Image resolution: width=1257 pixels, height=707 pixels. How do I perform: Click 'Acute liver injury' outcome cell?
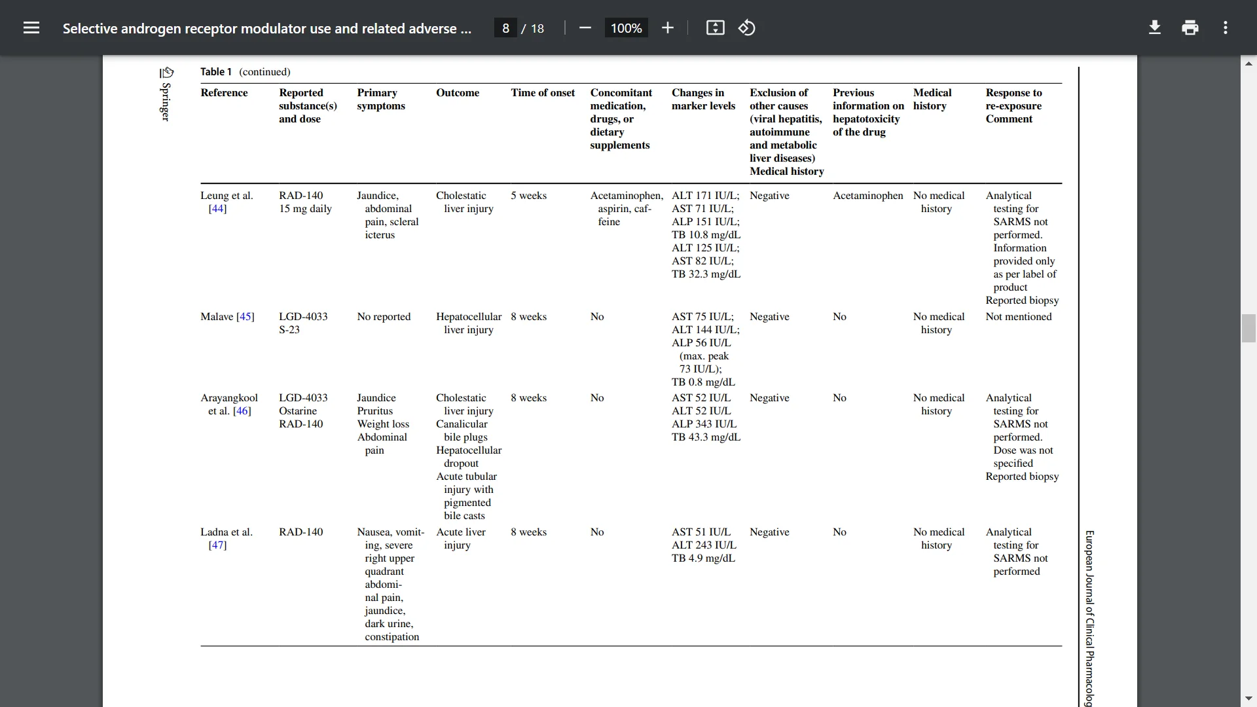click(x=461, y=539)
